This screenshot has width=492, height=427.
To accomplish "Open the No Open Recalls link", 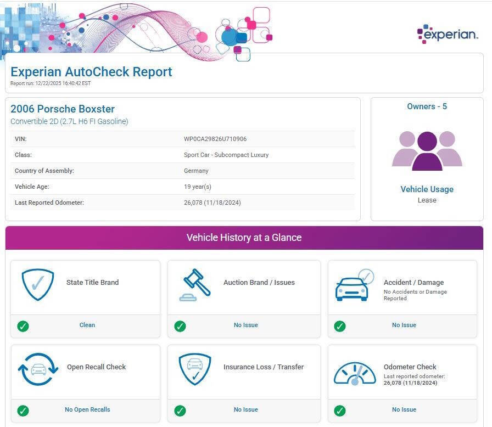I will tap(87, 409).
